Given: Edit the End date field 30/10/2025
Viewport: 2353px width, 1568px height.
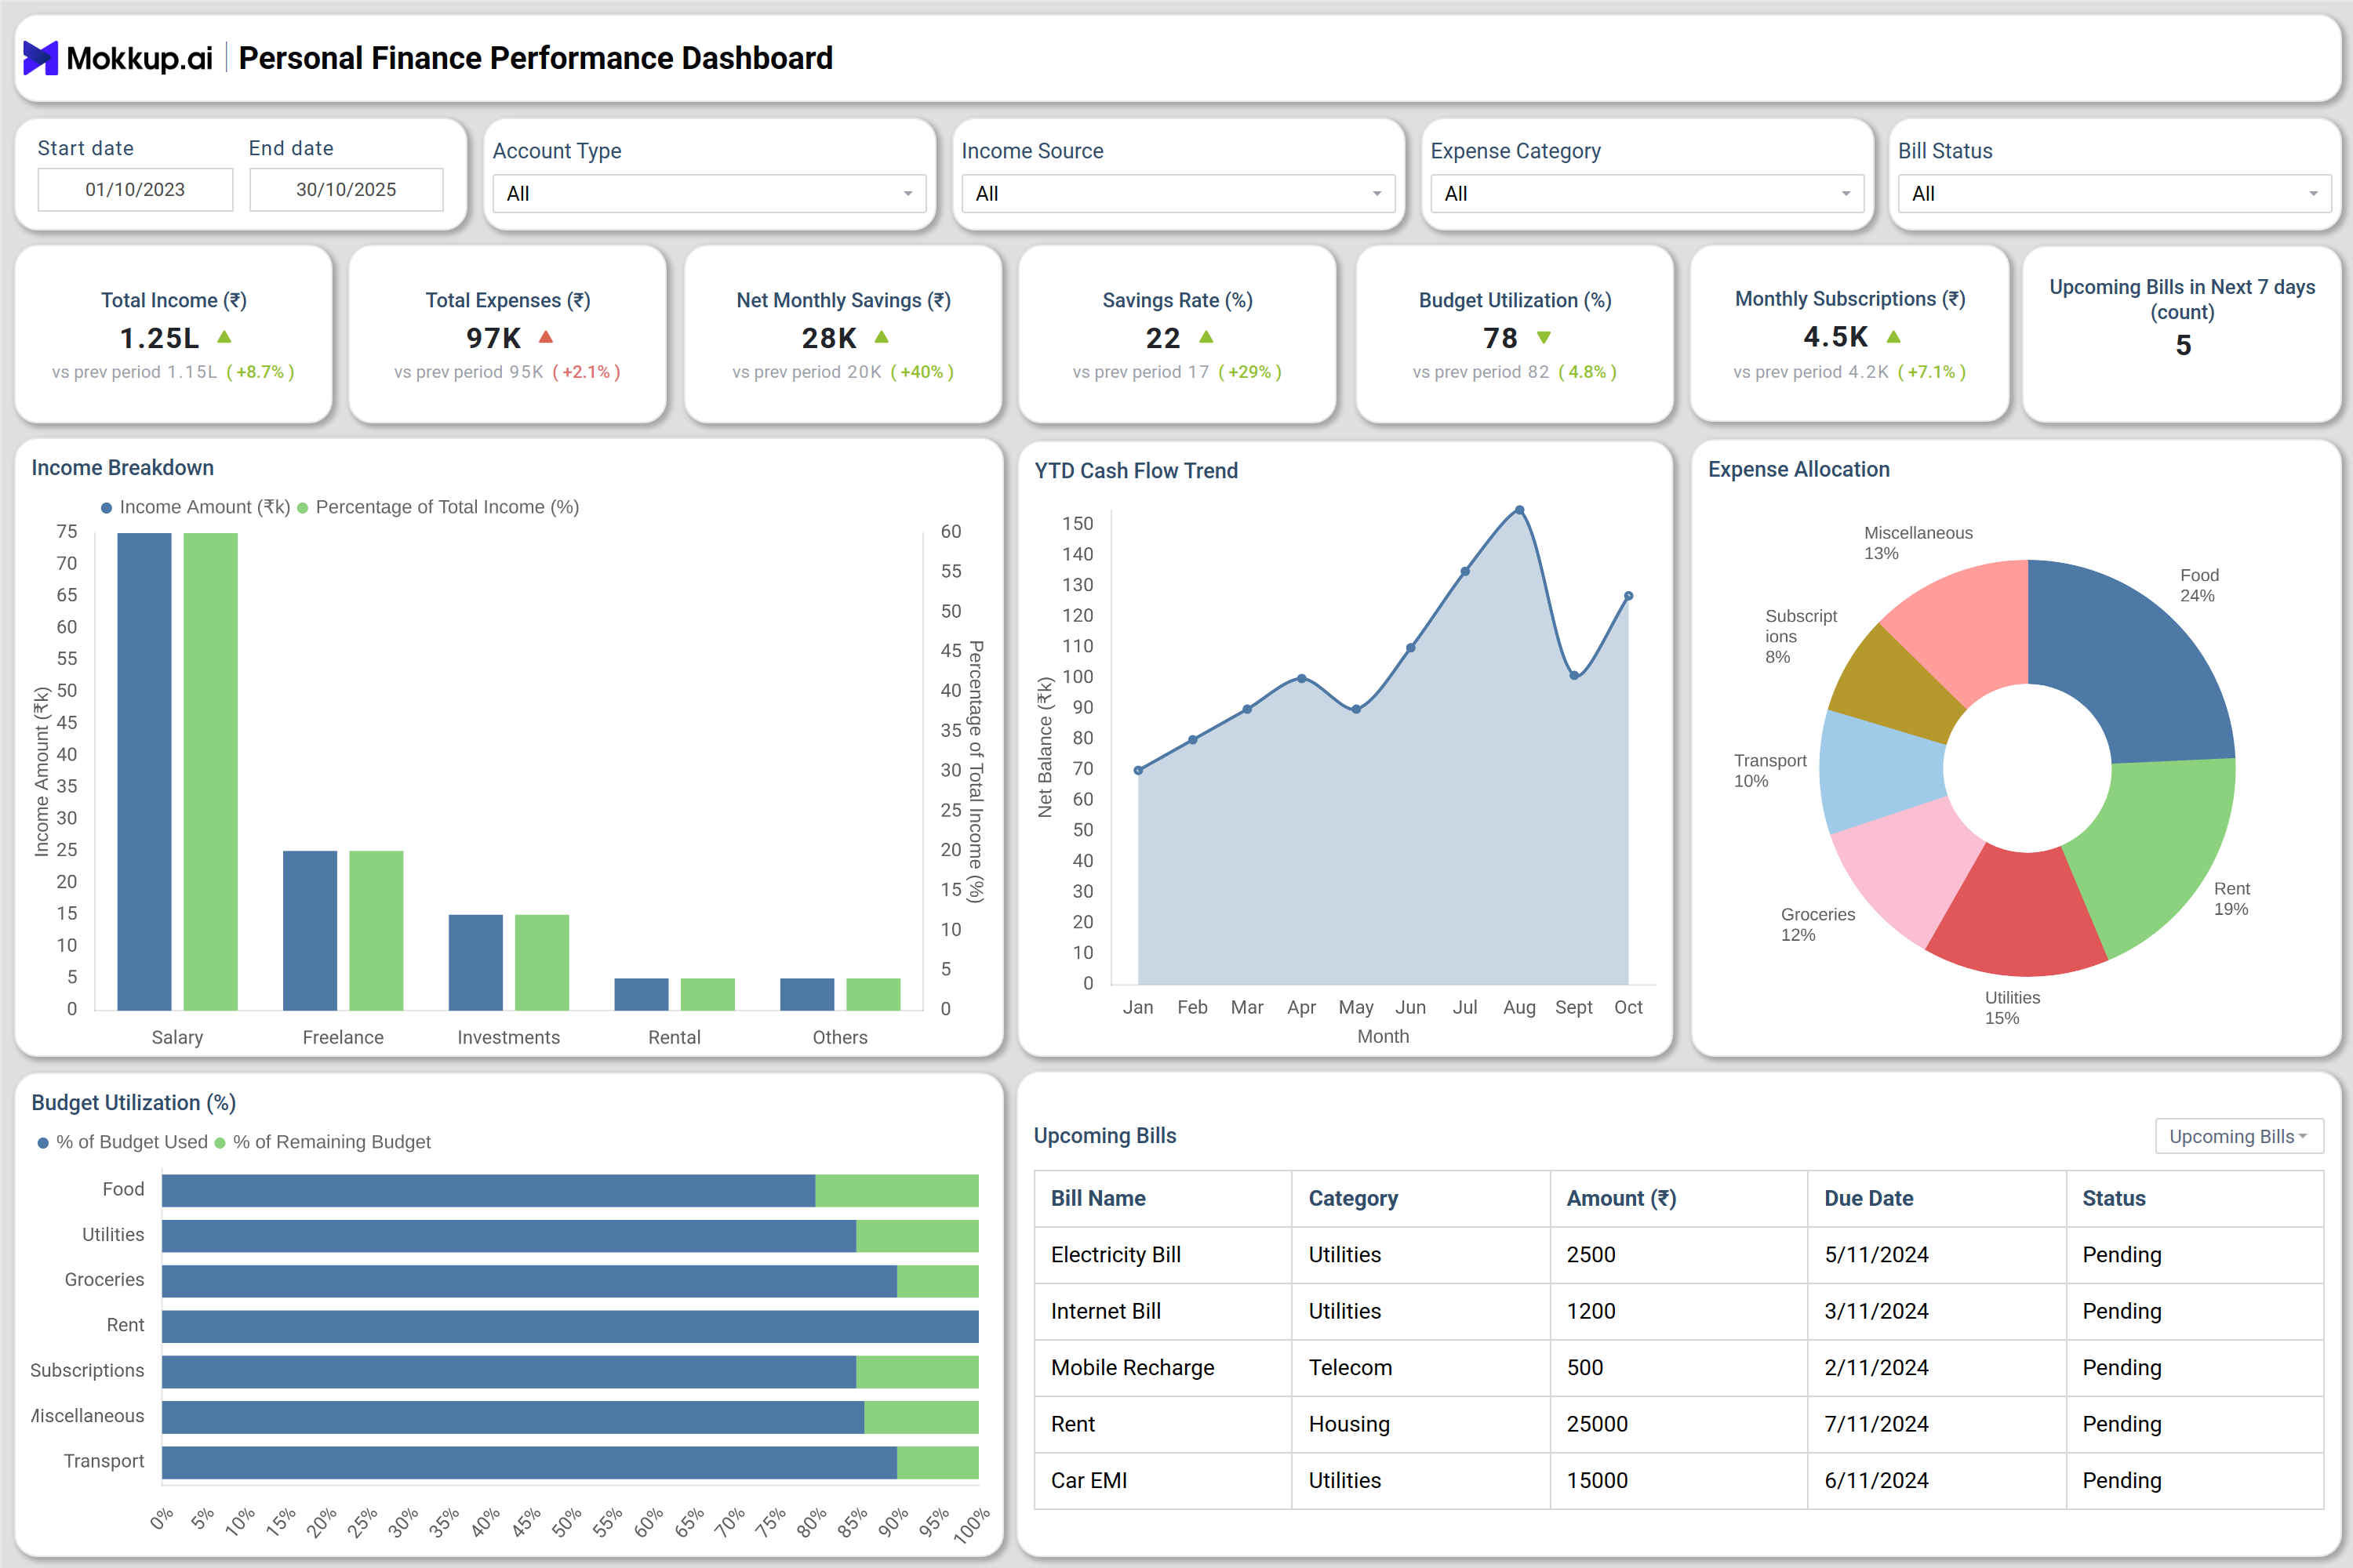Looking at the screenshot, I should click(346, 189).
